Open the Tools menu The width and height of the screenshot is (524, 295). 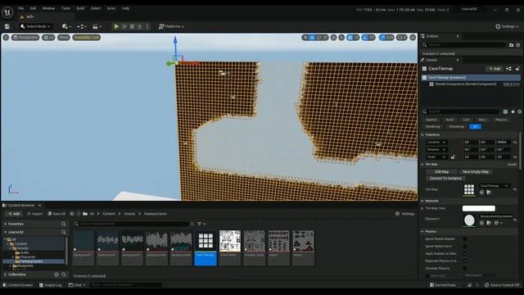(65, 8)
